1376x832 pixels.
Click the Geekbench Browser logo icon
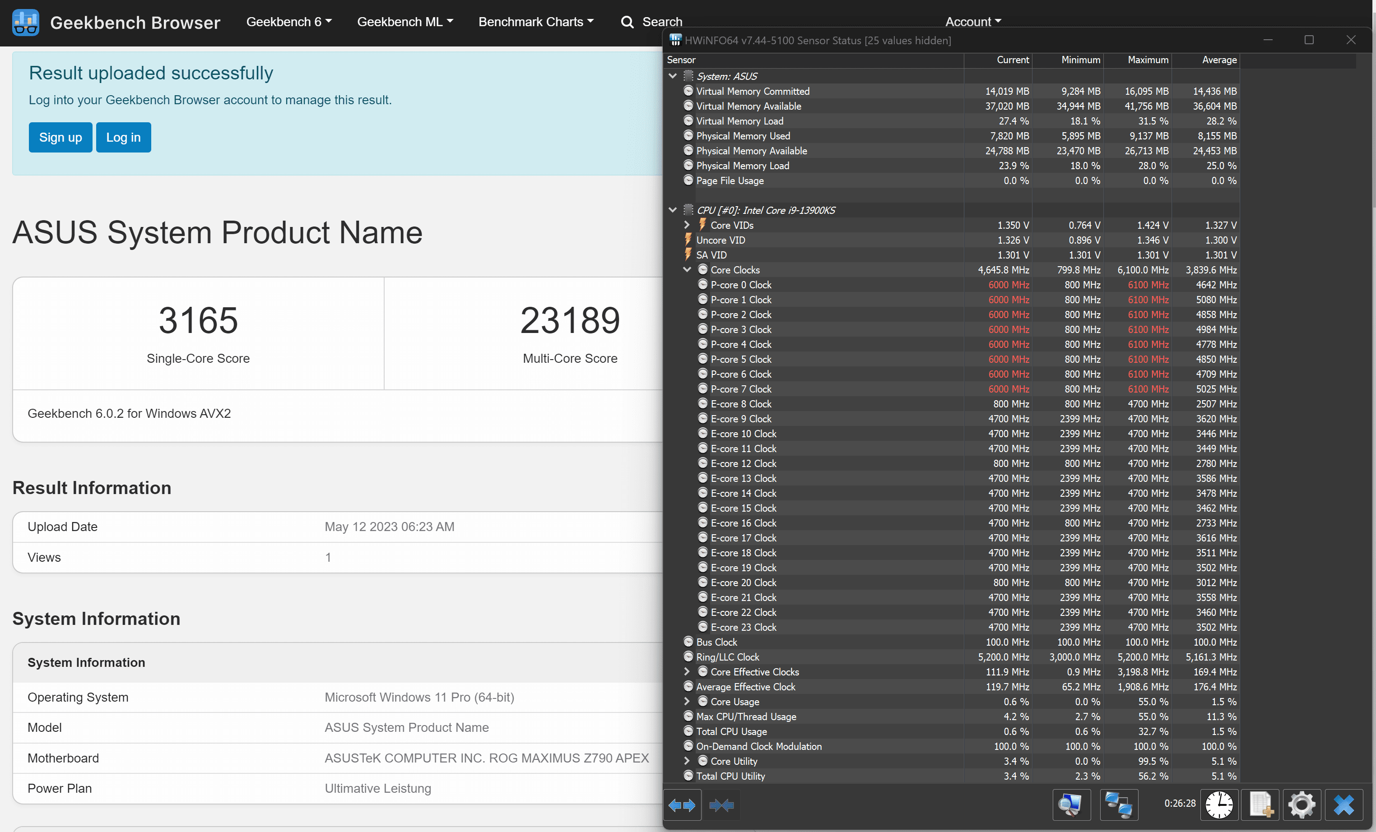pyautogui.click(x=26, y=22)
